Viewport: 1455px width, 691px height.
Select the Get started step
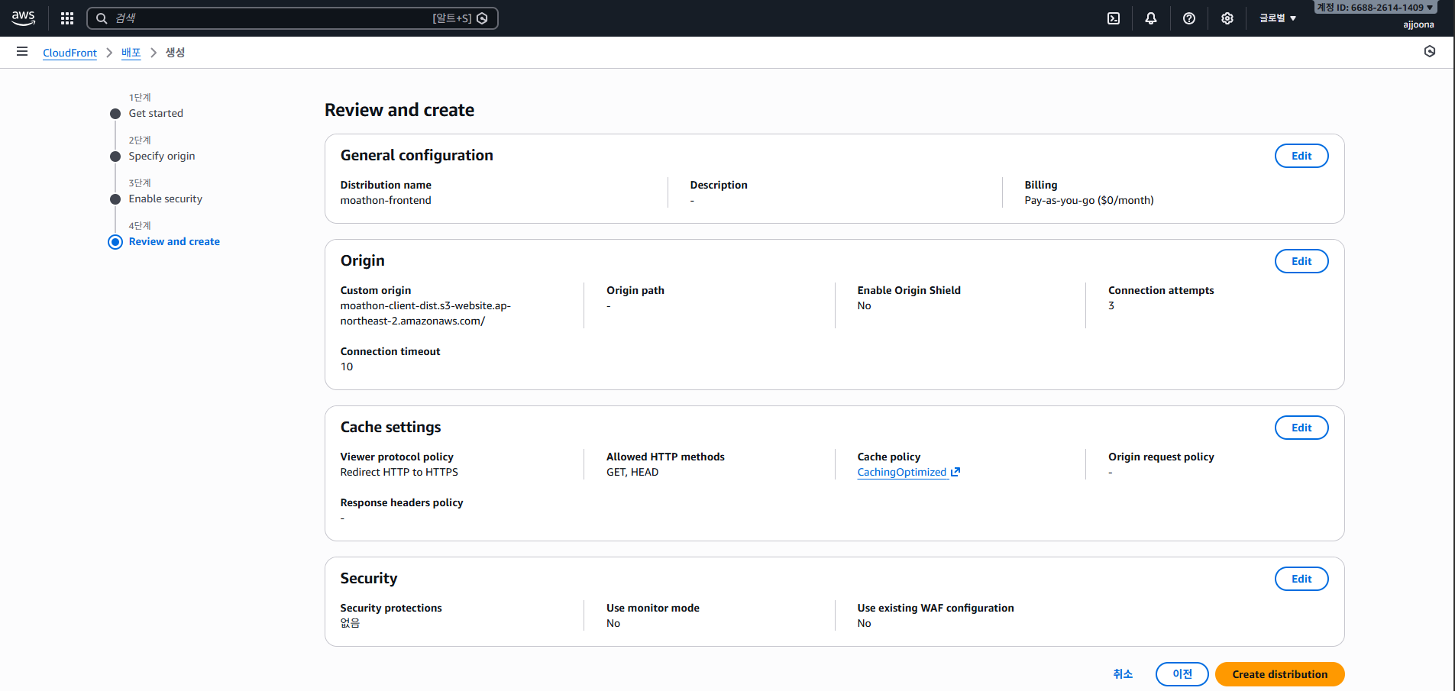[x=156, y=114]
